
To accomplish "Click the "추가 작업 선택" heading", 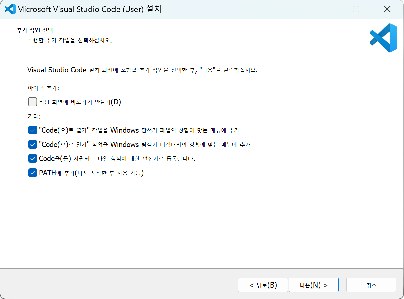I will (34, 30).
